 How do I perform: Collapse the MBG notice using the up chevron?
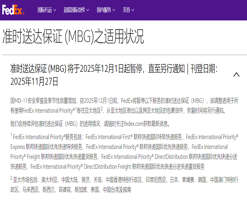point(236,74)
